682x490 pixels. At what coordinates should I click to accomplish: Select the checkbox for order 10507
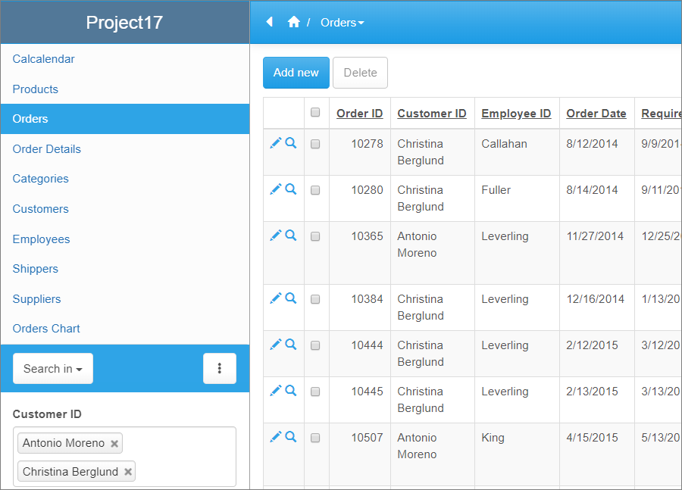coord(316,438)
